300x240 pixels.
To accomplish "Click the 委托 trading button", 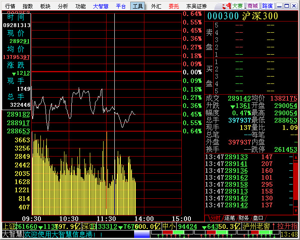I will pyautogui.click(x=174, y=6).
